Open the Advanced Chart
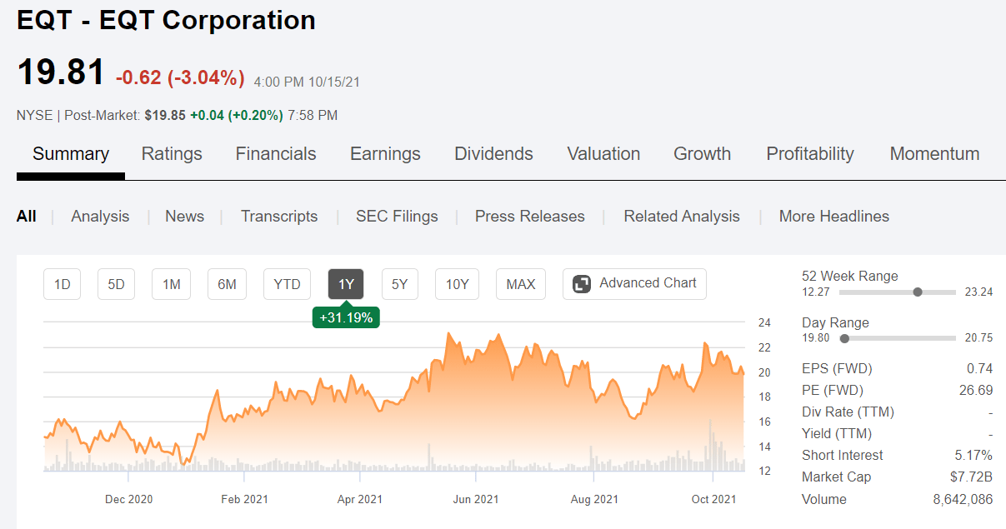Screen dimensions: 1006x529 pyautogui.click(x=634, y=284)
